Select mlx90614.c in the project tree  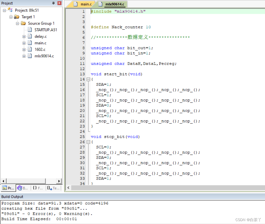tap(44, 56)
